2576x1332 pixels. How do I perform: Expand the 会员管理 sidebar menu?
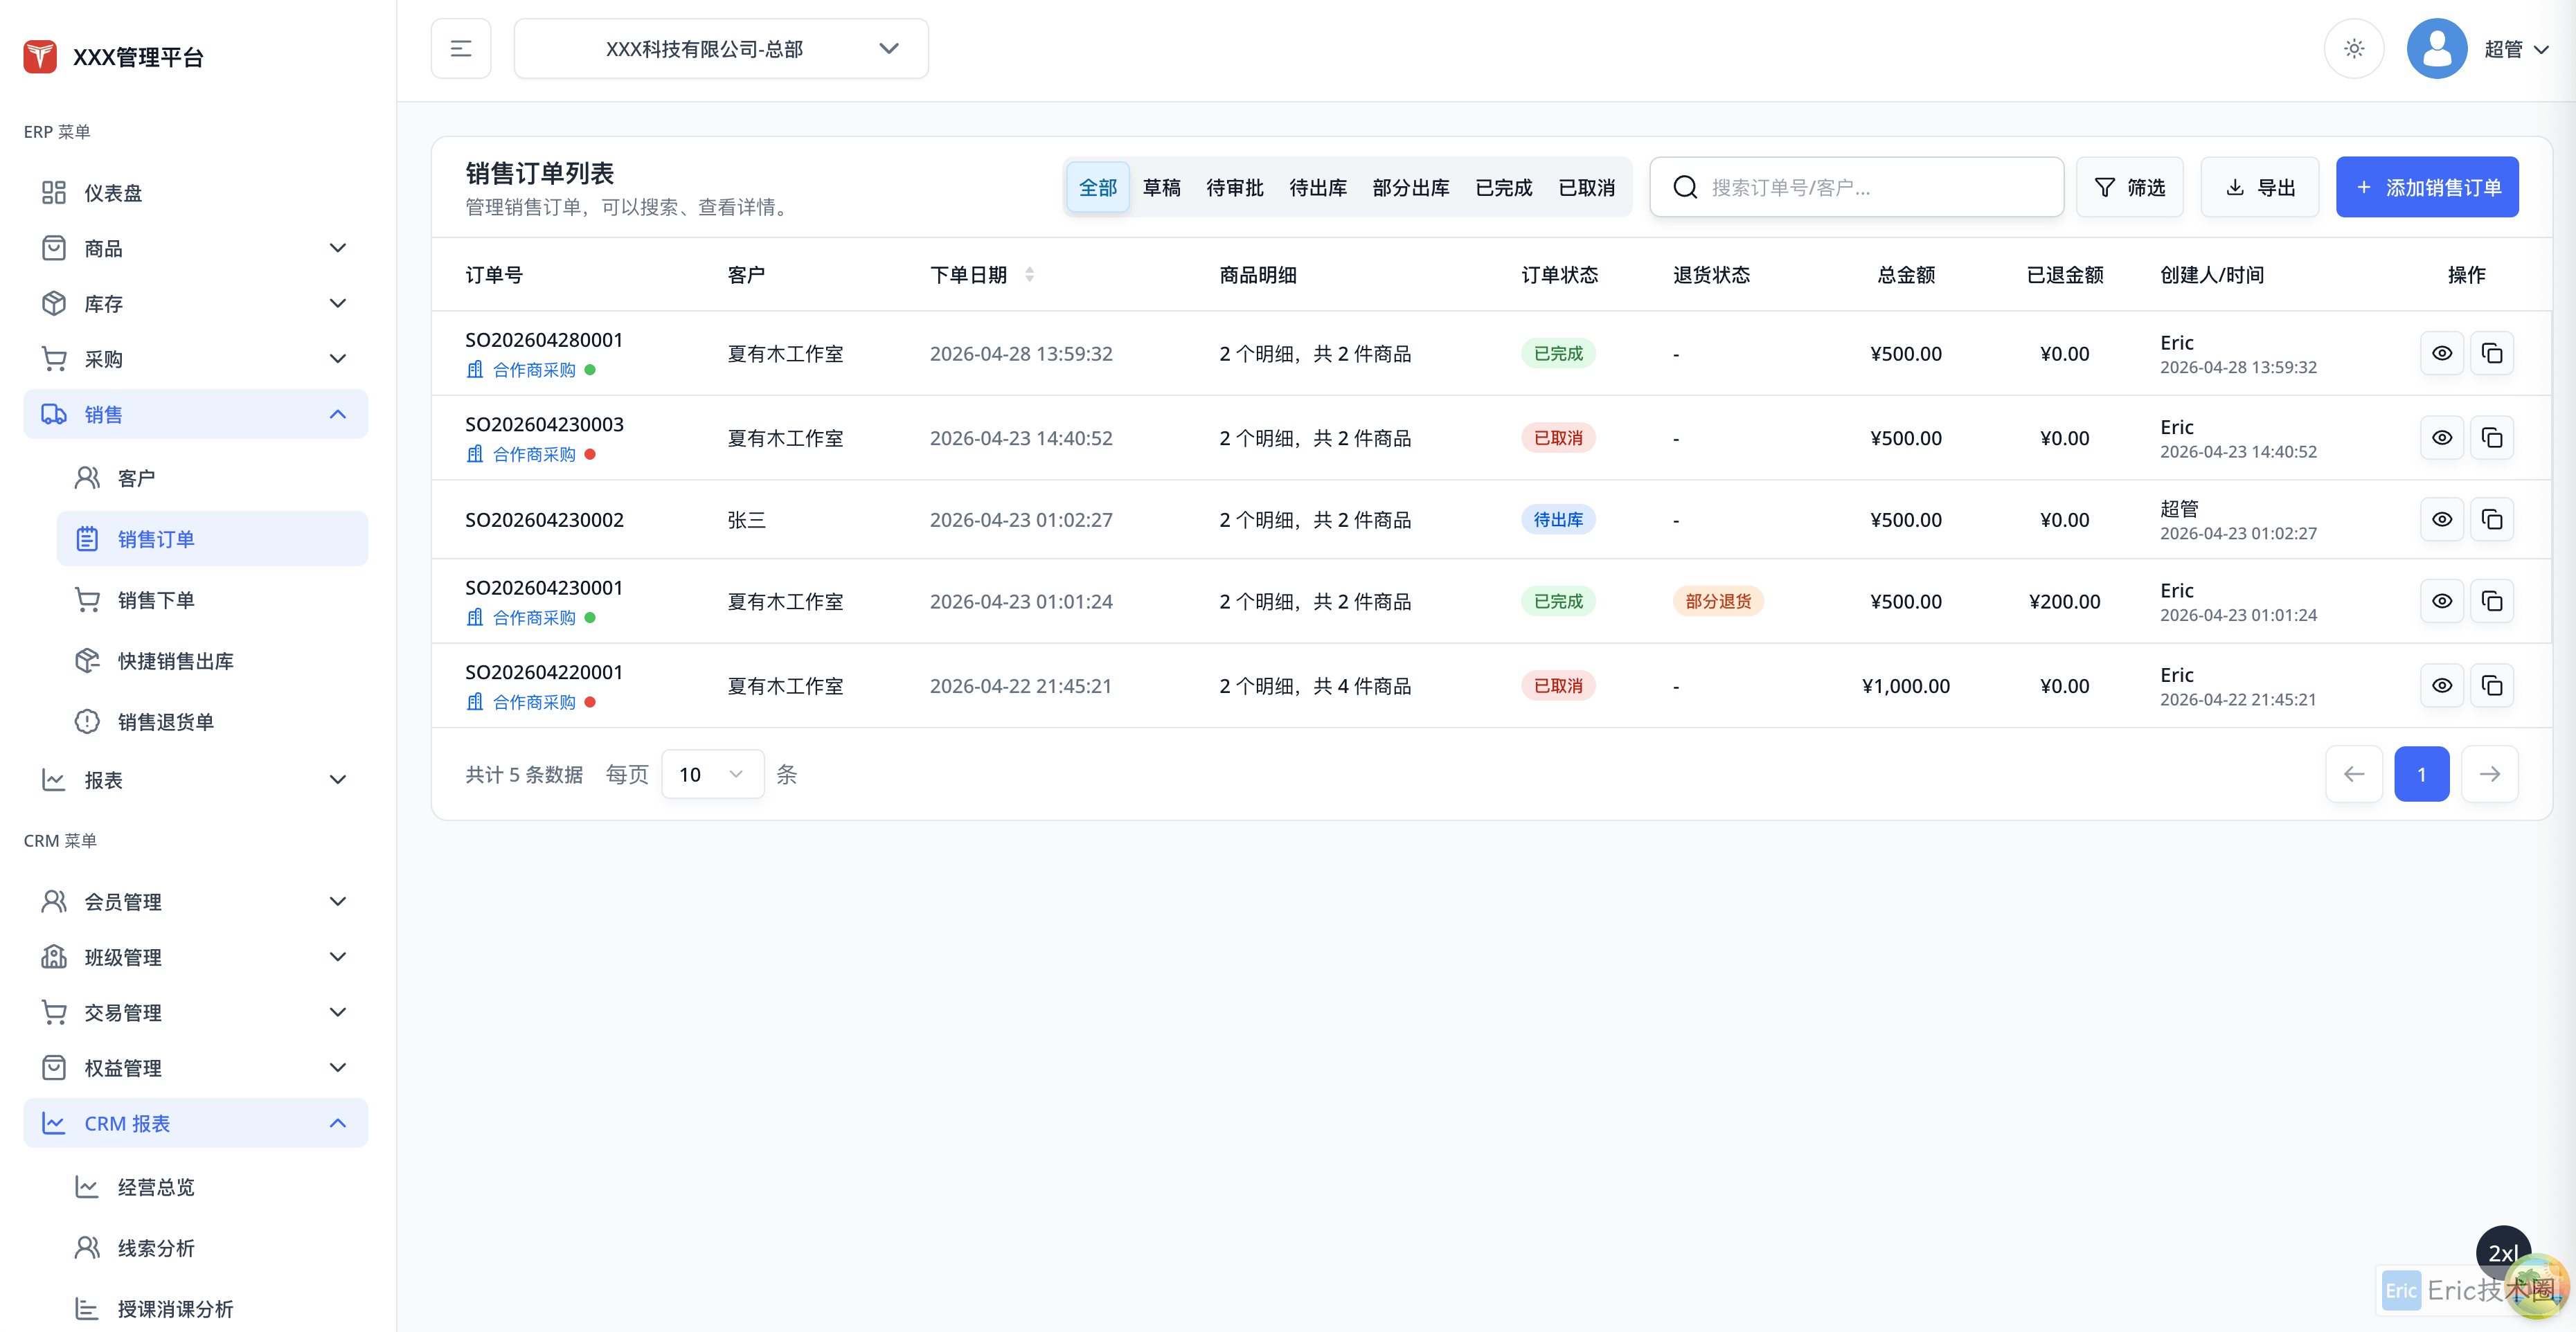tap(196, 901)
